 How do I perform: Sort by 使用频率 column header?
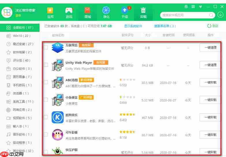point(189,35)
